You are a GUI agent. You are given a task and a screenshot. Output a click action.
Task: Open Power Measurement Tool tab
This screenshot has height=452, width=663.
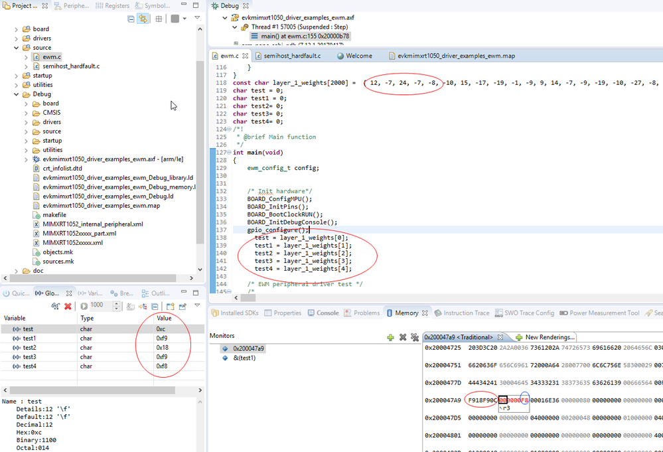pos(599,313)
